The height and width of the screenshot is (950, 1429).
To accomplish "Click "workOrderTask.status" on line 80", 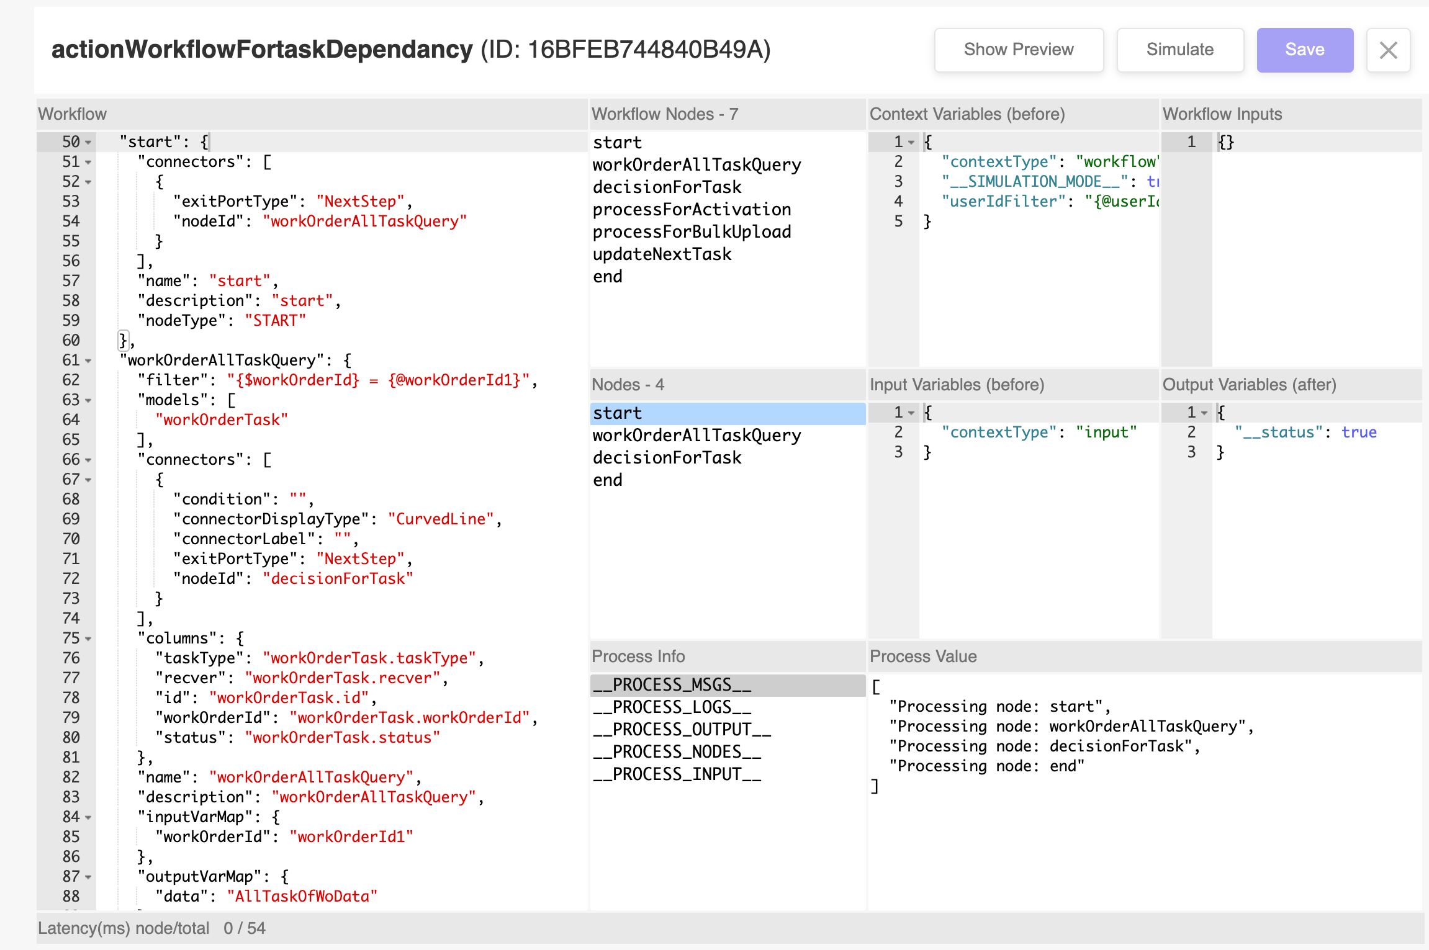I will 343,738.
